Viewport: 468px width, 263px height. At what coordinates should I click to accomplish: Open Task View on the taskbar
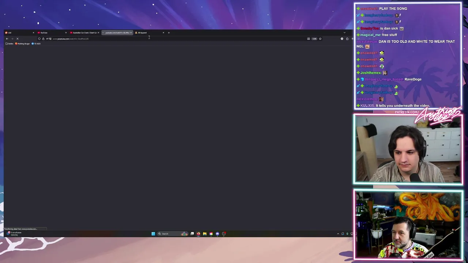tap(192, 234)
